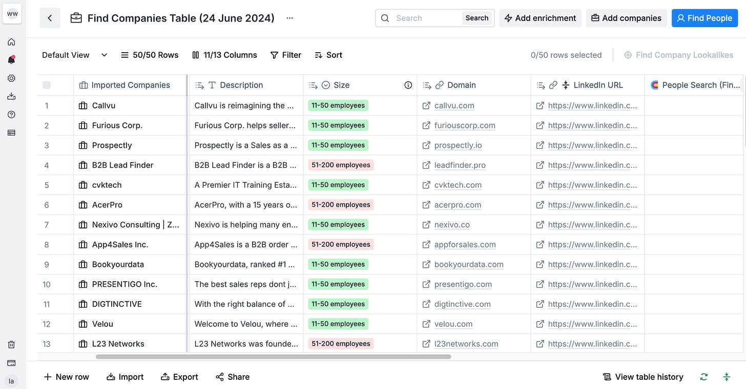The width and height of the screenshot is (746, 389).
Task: Open external link icon next to callvu.com
Action: pos(426,105)
